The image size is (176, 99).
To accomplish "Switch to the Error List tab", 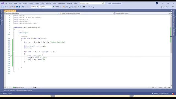I will click(x=6, y=90).
